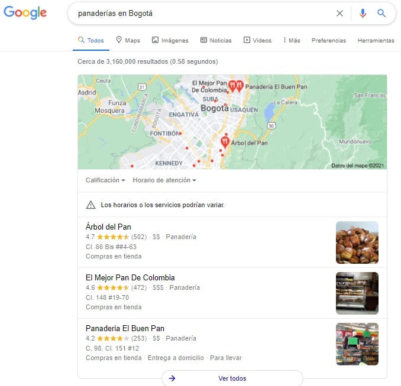Click the Árbol del Pan map pin
The image size is (401, 386).
225,142
